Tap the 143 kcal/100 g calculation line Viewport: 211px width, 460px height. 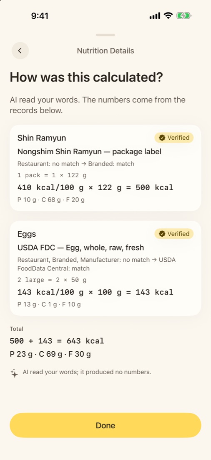[95, 292]
